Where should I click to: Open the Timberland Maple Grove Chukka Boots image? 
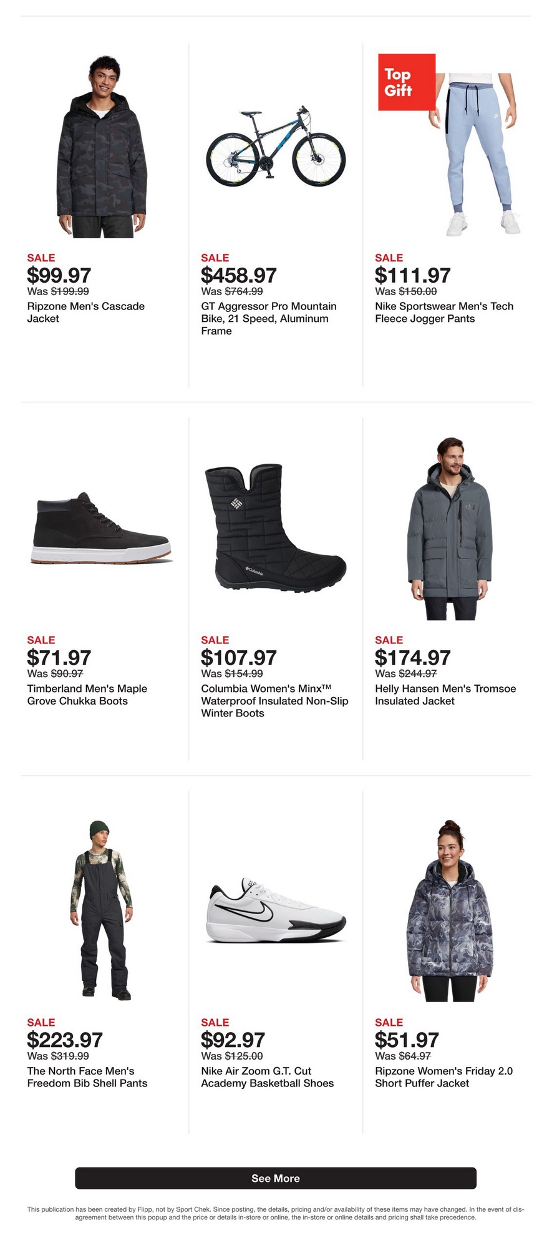[102, 529]
